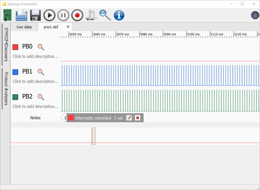Viewport: 260px width, 190px height.
Task: Edit the Interrupts coincided note
Action: coord(129,118)
